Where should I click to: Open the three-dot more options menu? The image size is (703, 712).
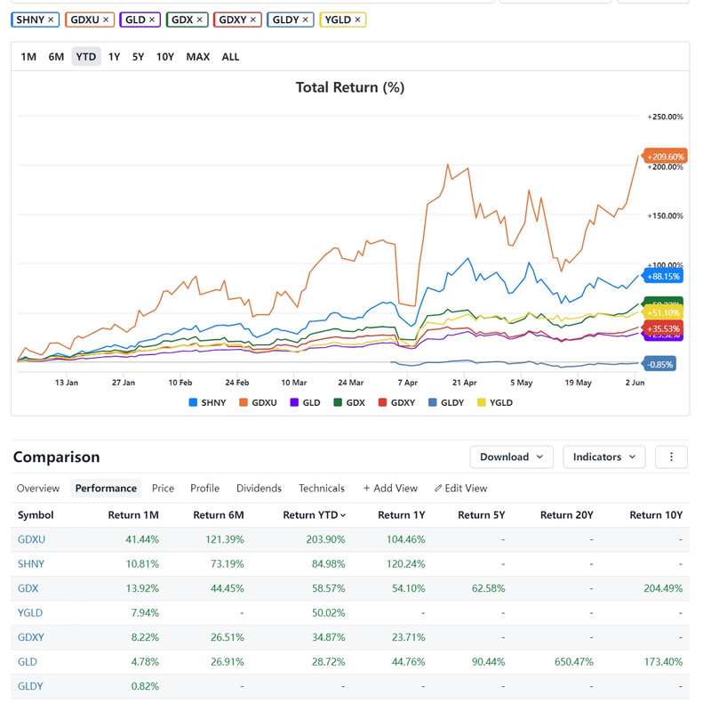[671, 457]
